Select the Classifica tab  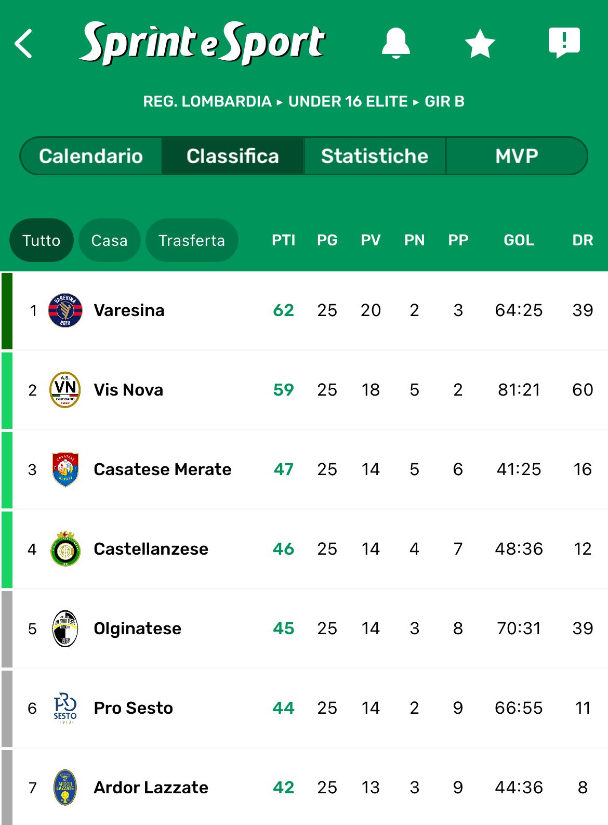point(233,156)
